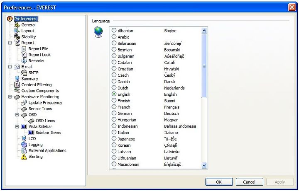This screenshot has height=191, width=299.
Task: Click the Content Filtering icon
Action: pyautogui.click(x=17, y=85)
